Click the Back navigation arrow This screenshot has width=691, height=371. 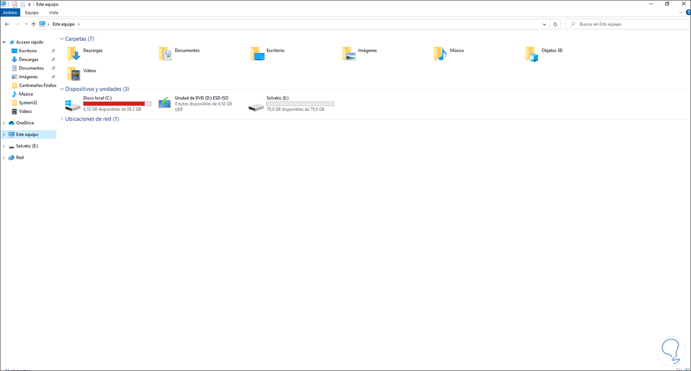click(6, 24)
